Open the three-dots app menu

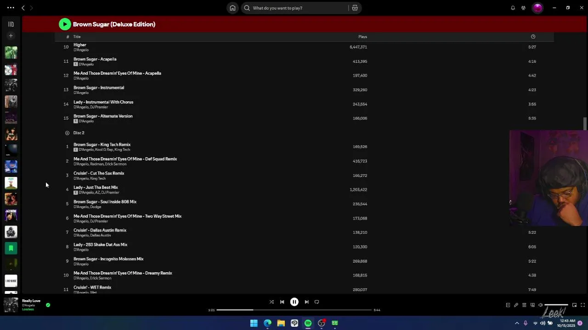[x=11, y=8]
